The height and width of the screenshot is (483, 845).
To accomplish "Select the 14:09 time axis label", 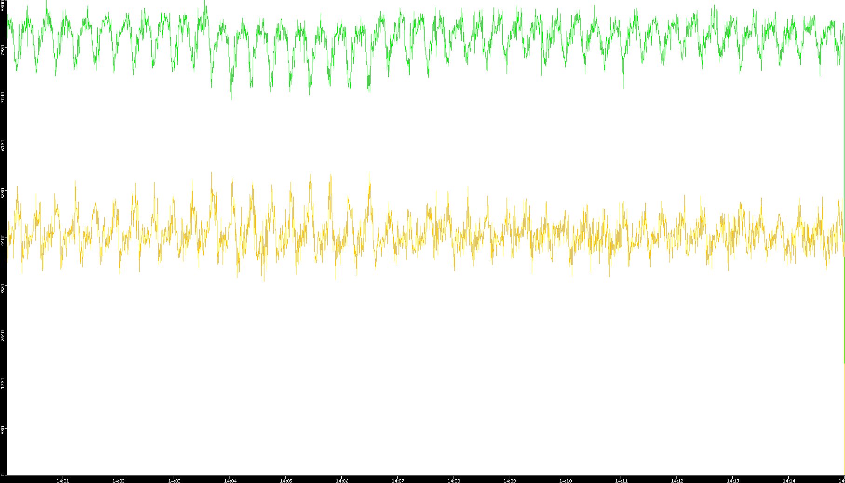I will point(509,481).
